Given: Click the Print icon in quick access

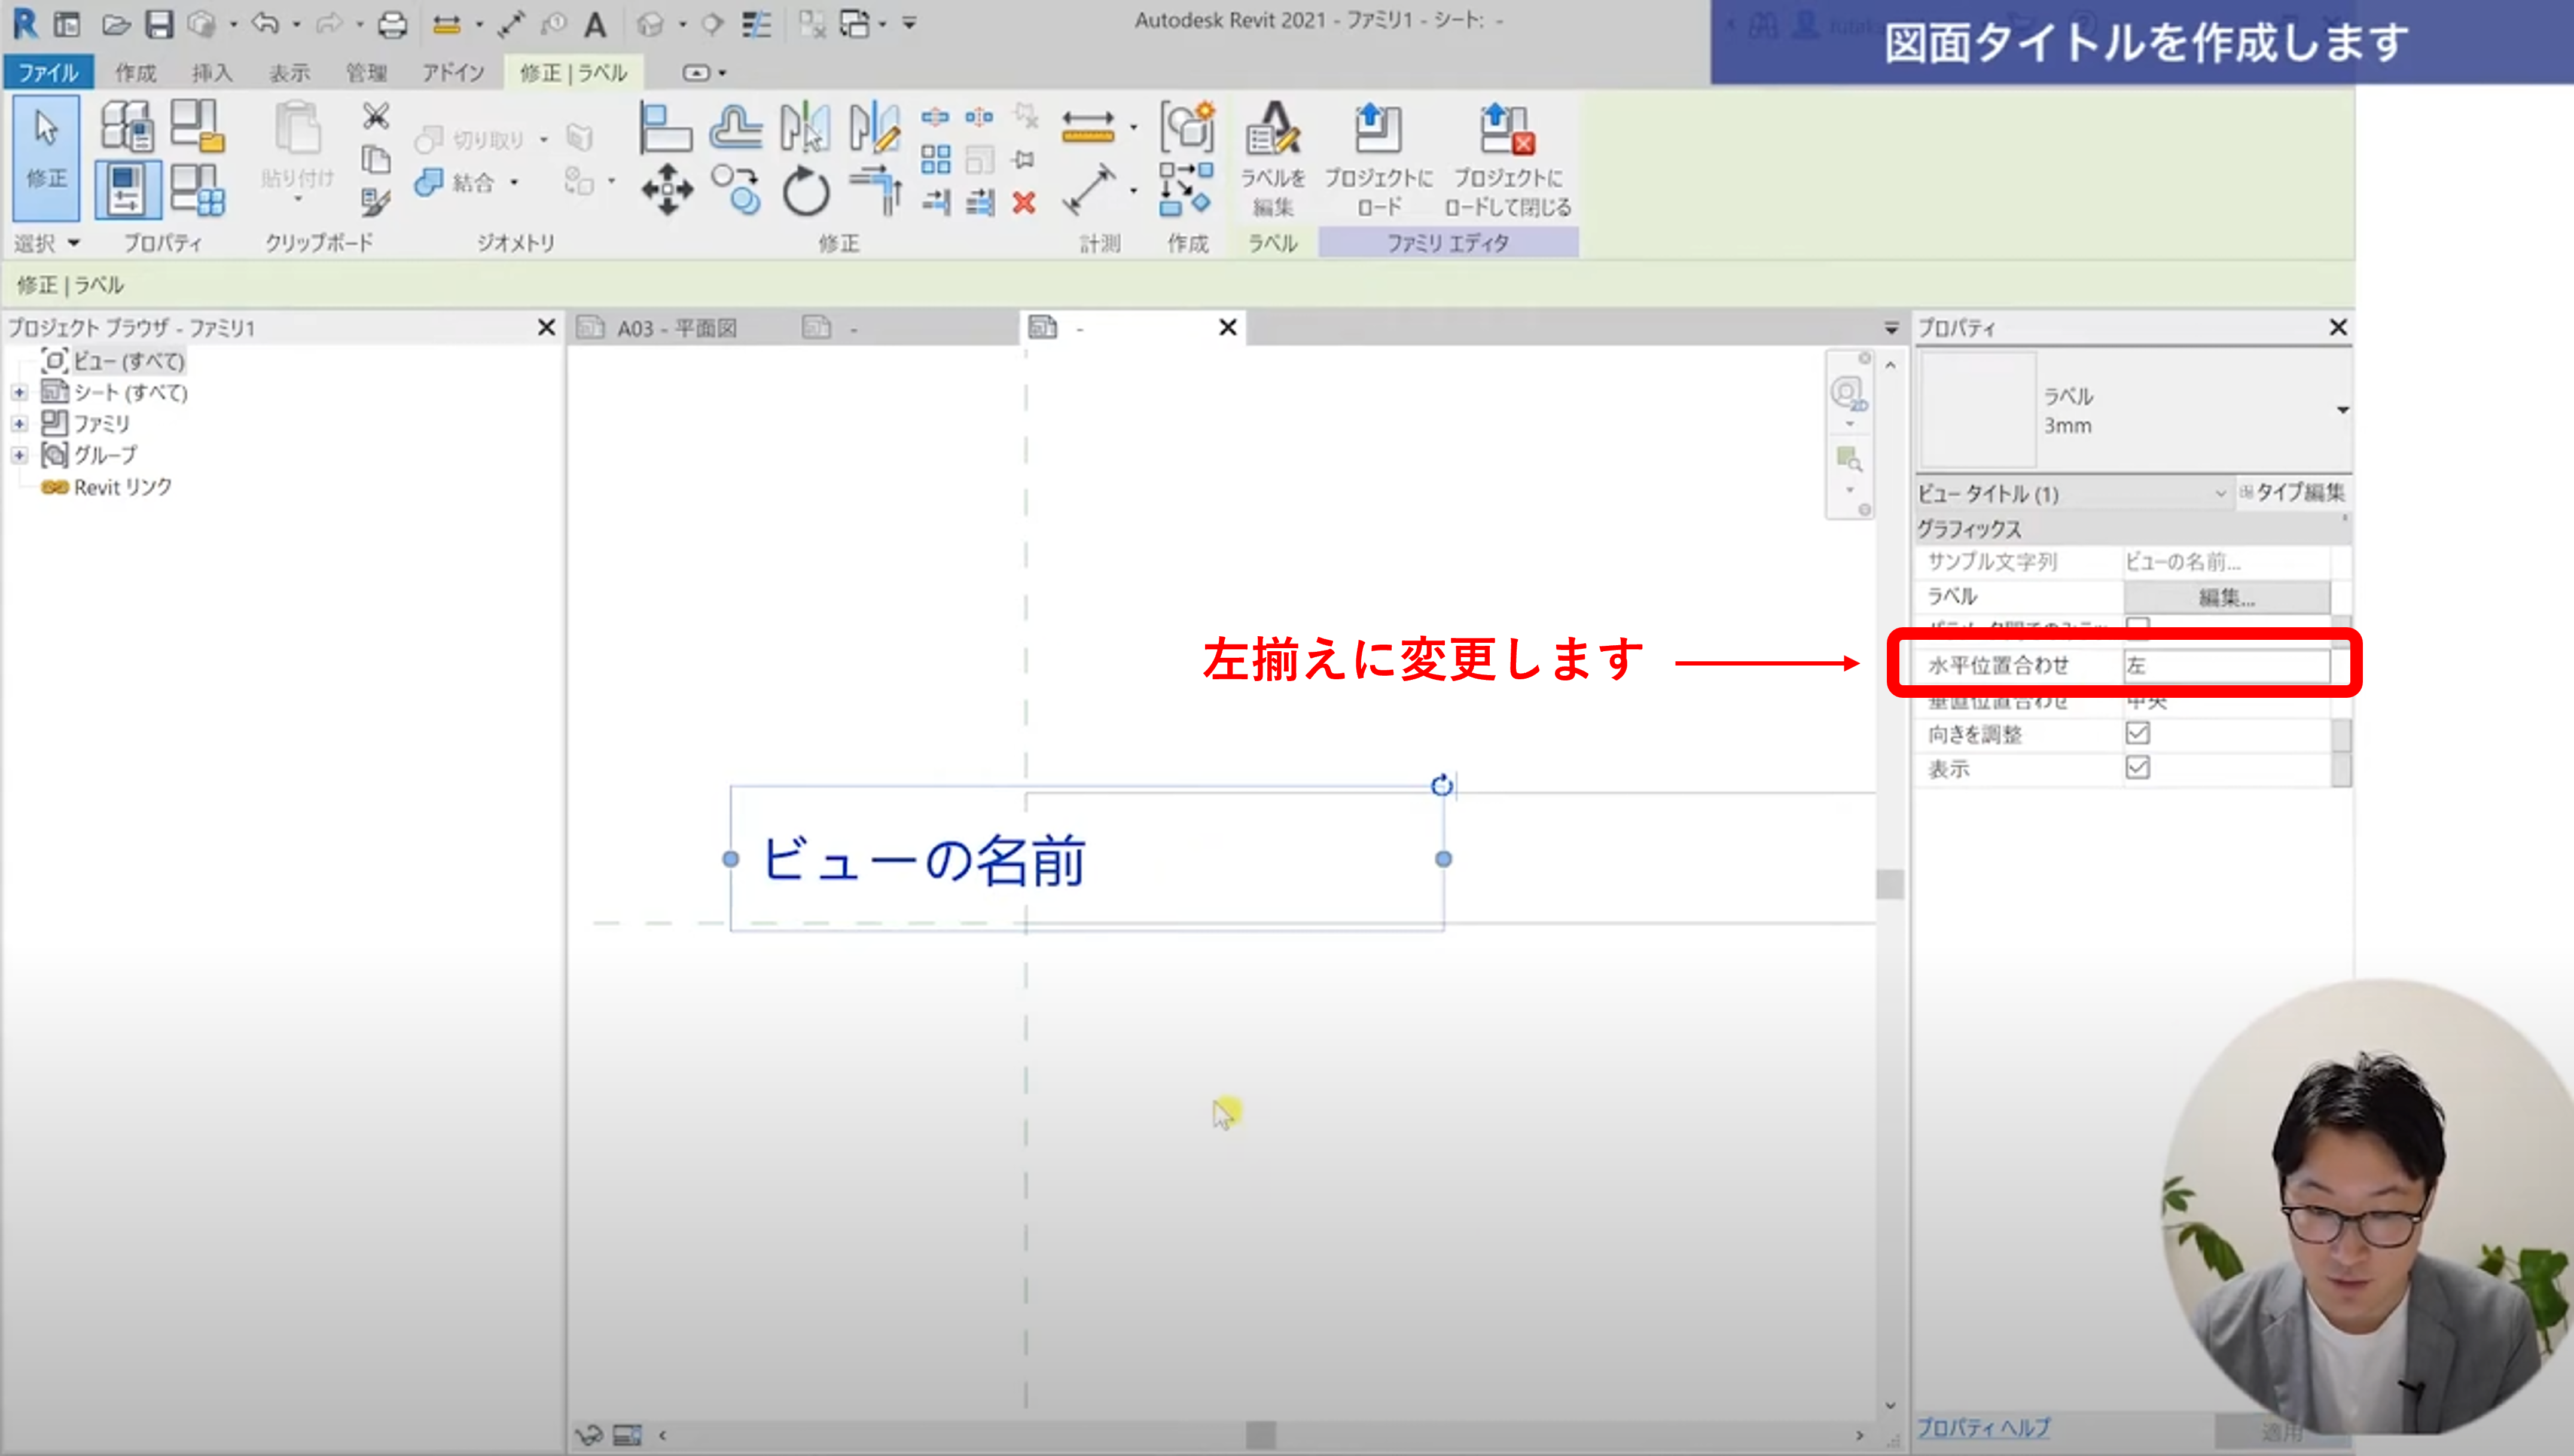Looking at the screenshot, I should 392,24.
